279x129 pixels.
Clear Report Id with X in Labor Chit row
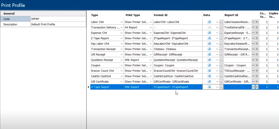pos(257,22)
